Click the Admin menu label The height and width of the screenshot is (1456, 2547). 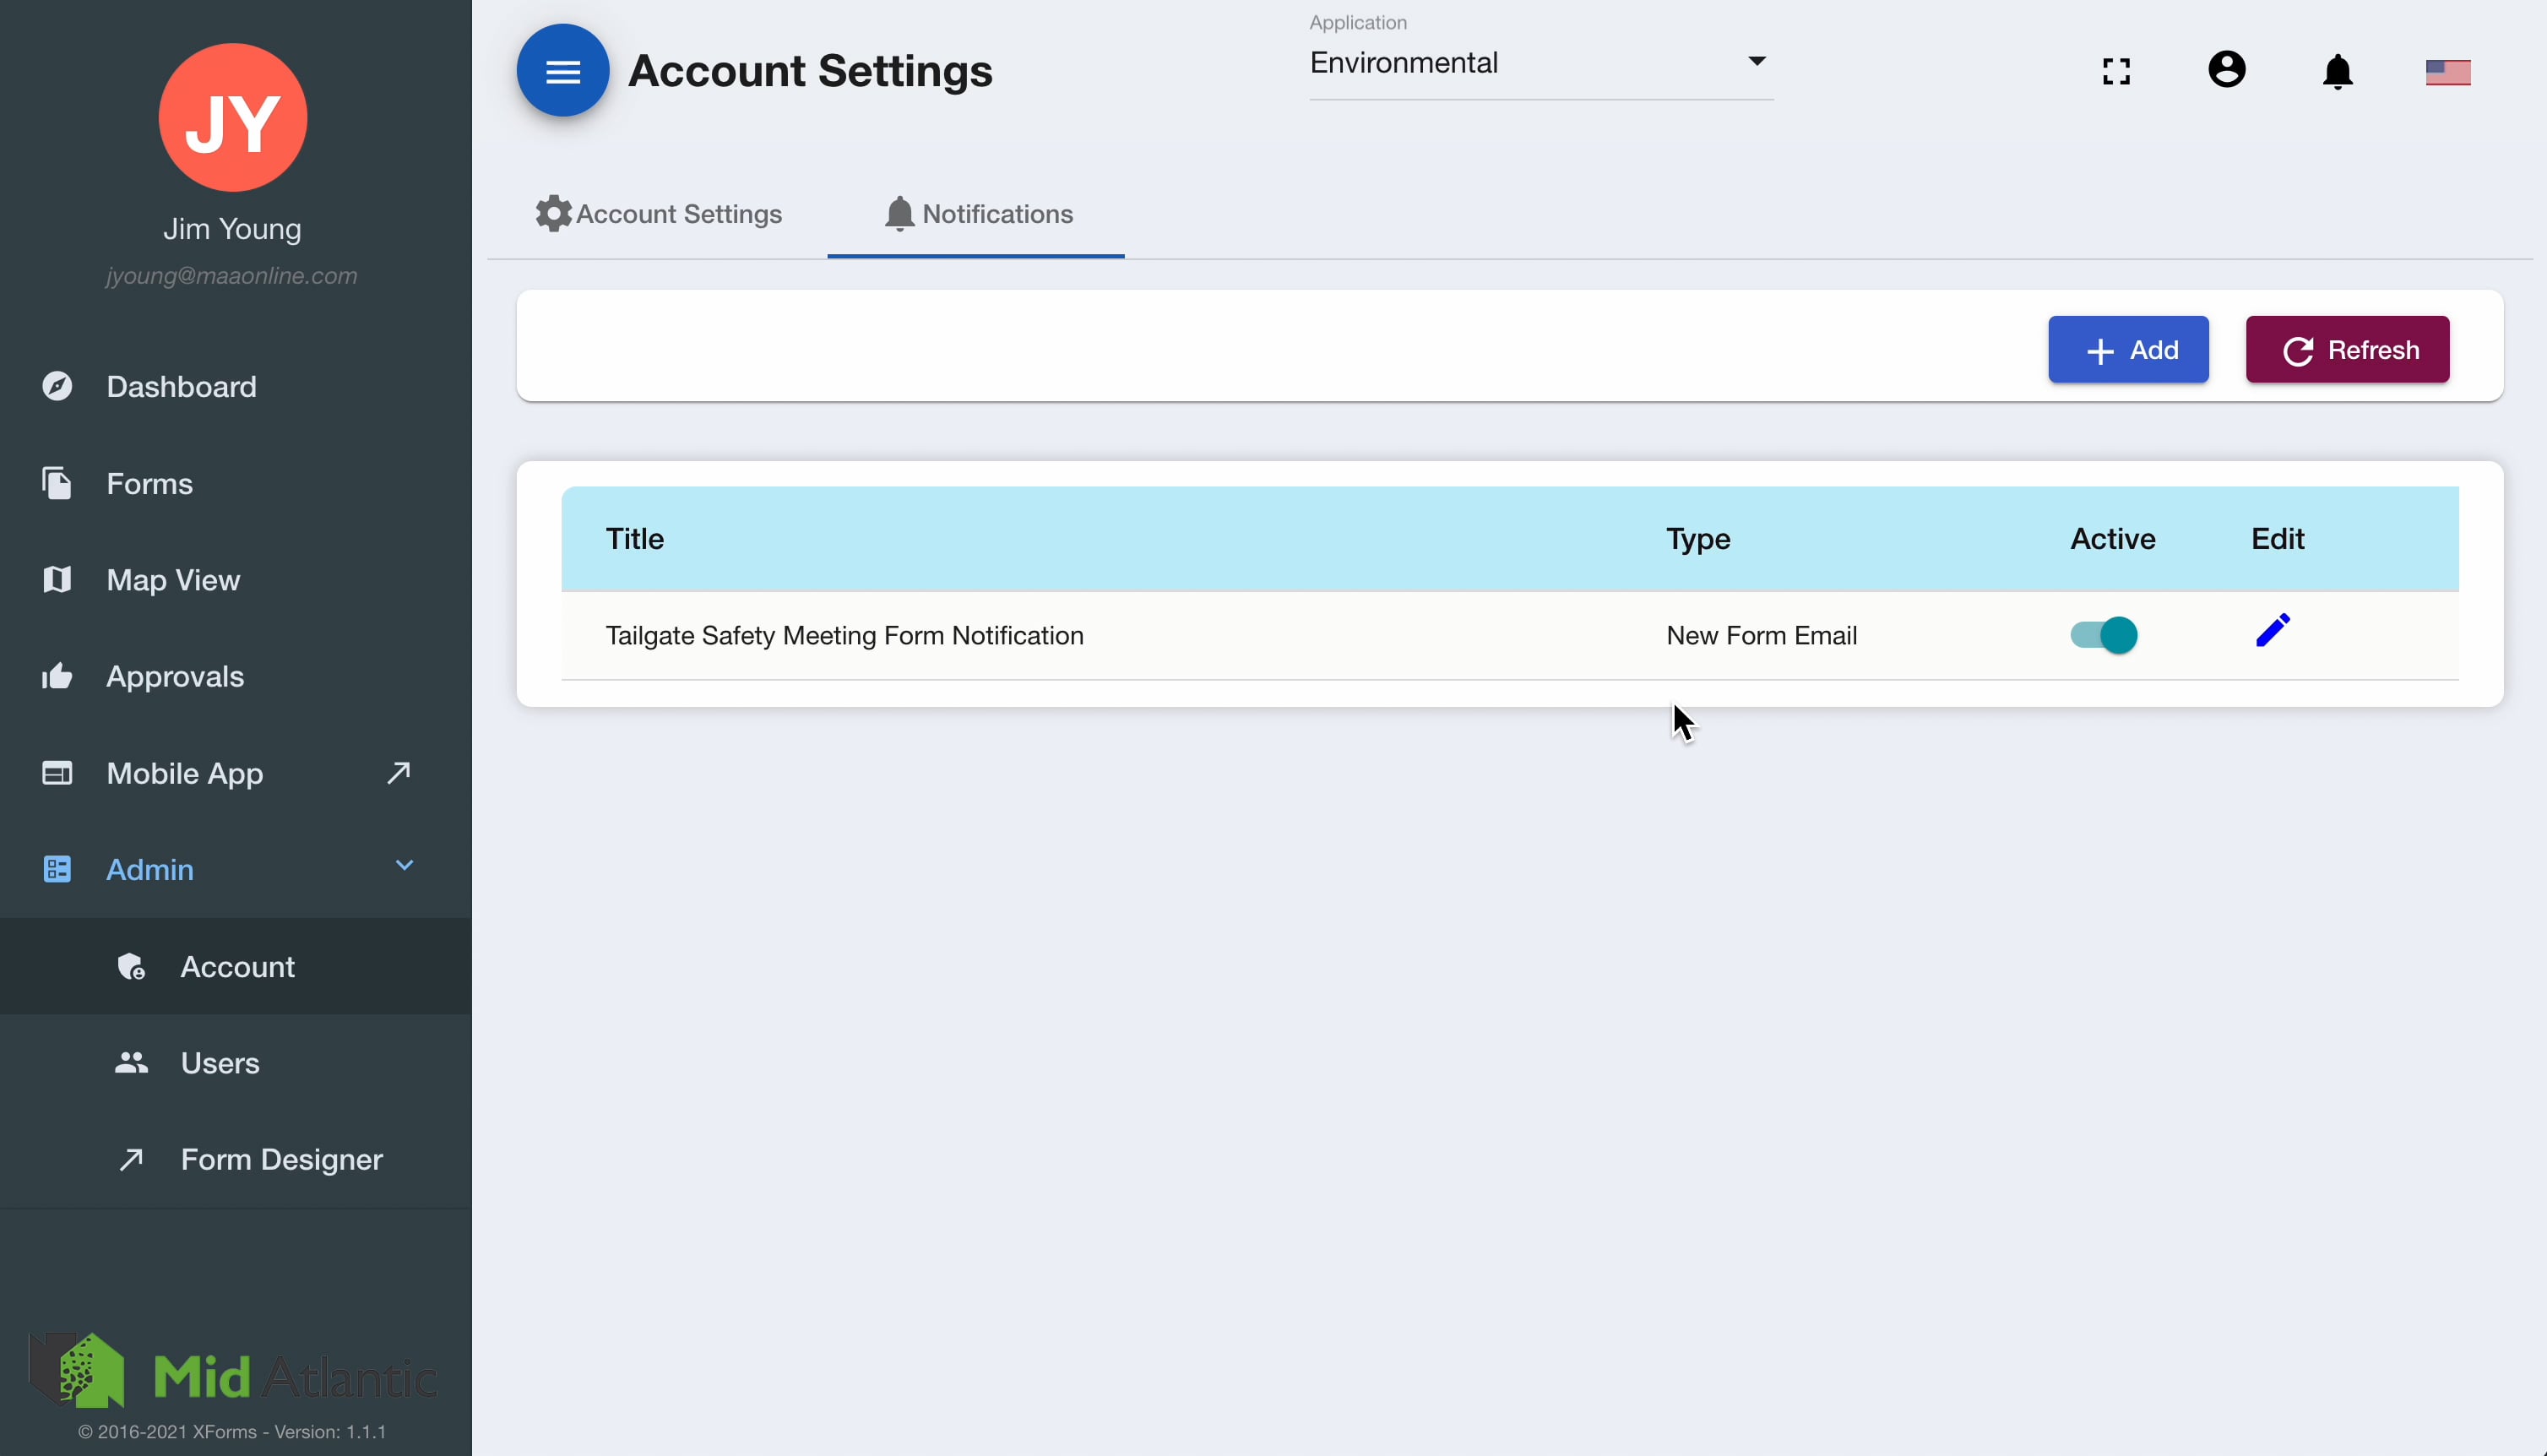pyautogui.click(x=150, y=869)
